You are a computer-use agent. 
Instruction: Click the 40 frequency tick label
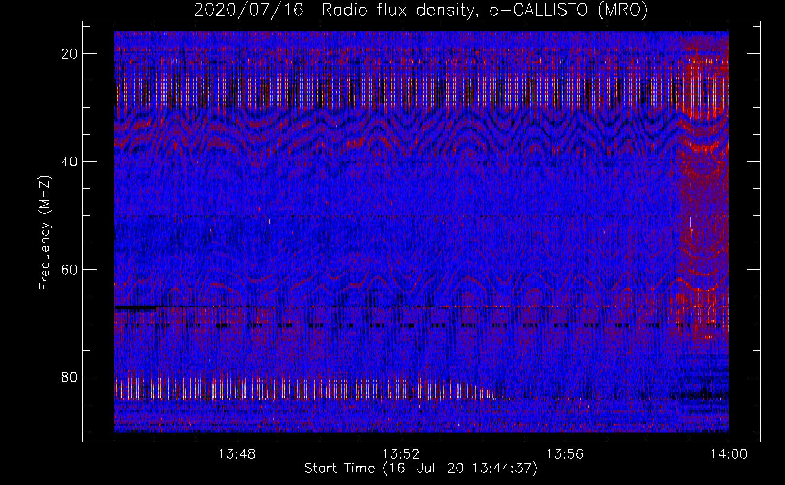click(x=70, y=161)
